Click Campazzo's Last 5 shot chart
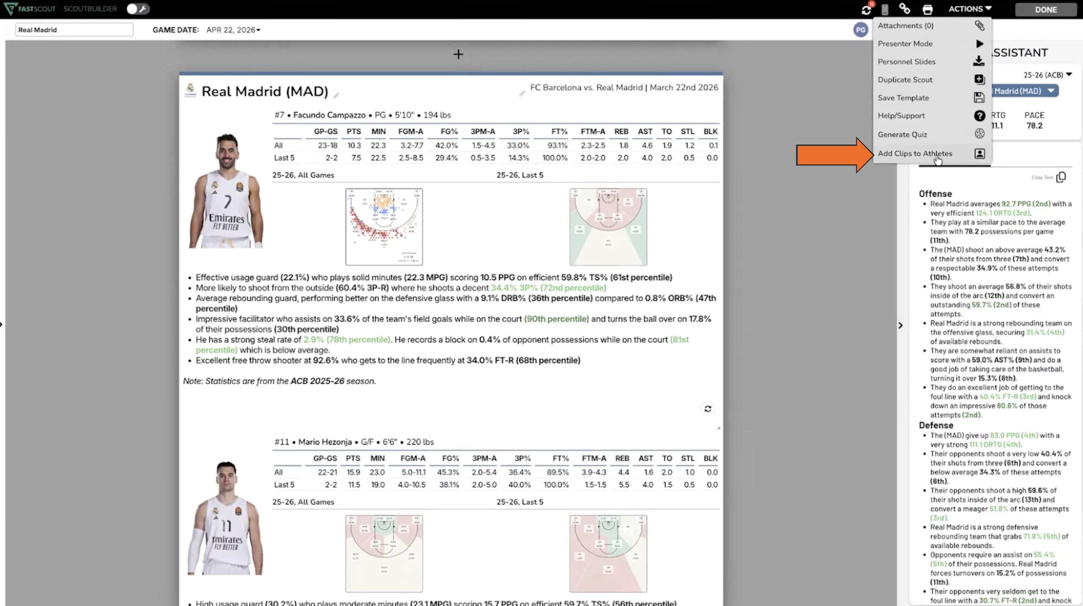The width and height of the screenshot is (1083, 606). pos(608,227)
